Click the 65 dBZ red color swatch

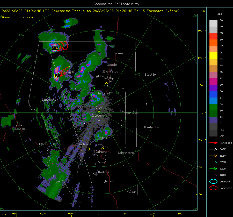click(213, 36)
